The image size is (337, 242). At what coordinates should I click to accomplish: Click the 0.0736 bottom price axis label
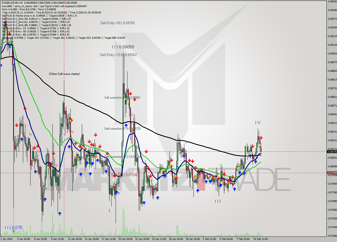pos(332,235)
